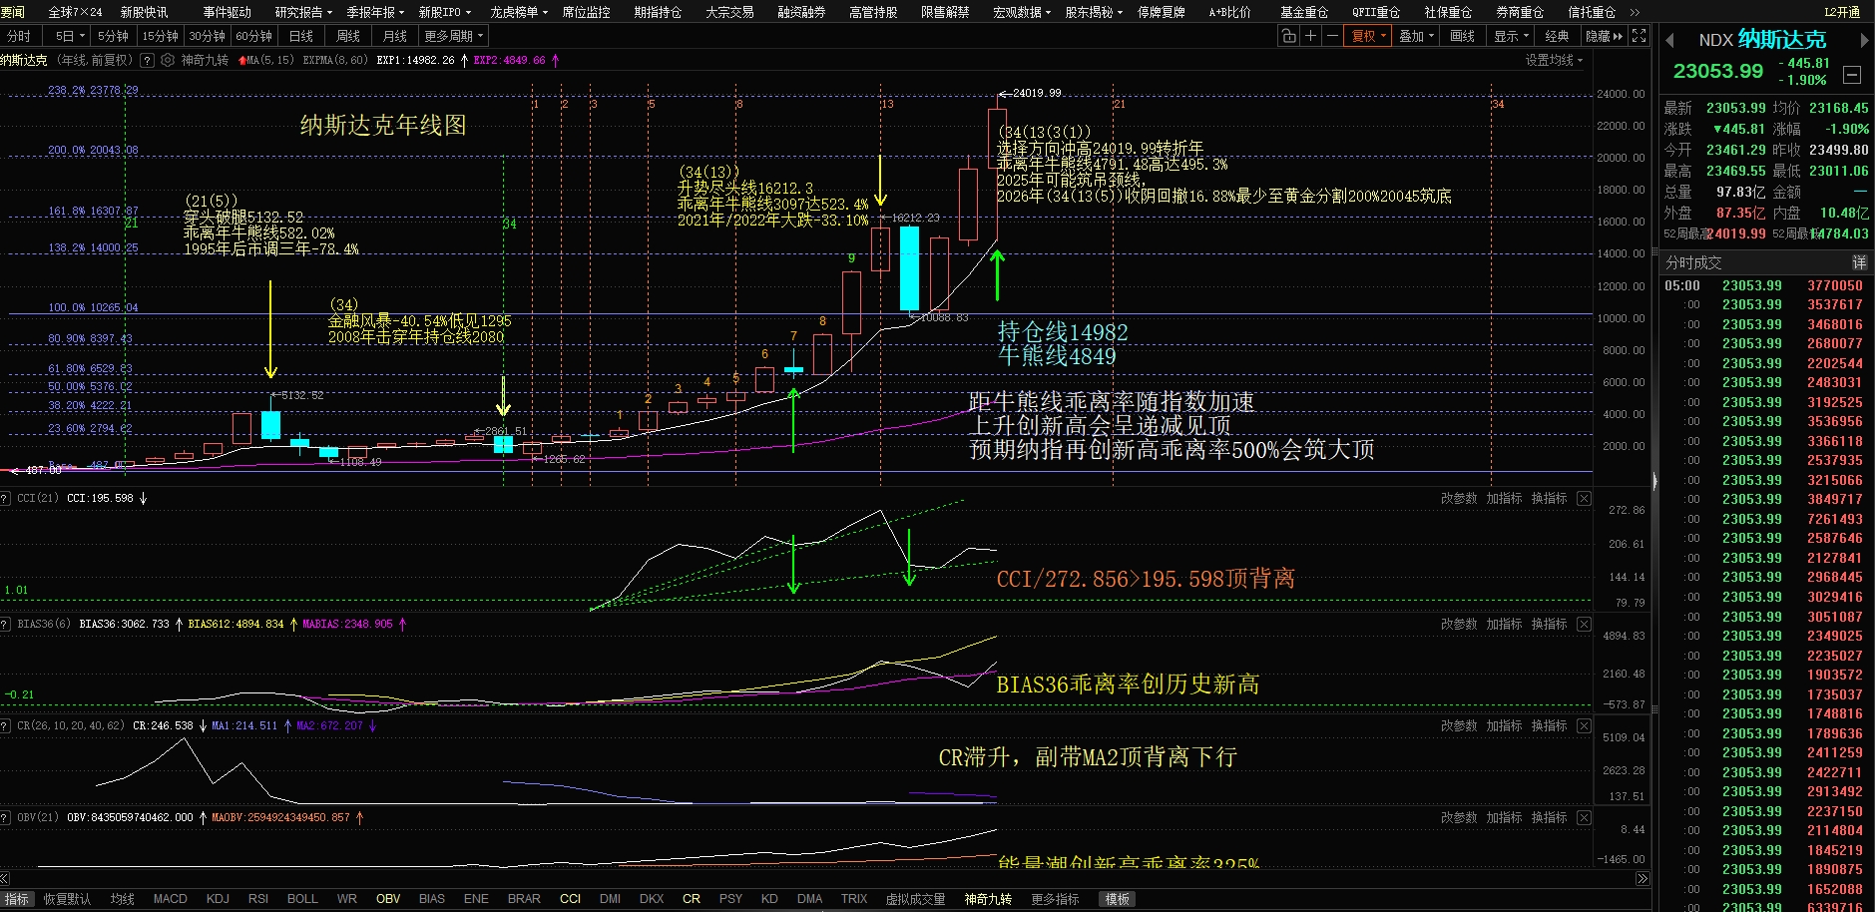
Task: Switch to 月线 monthly chart tab
Action: tap(395, 36)
